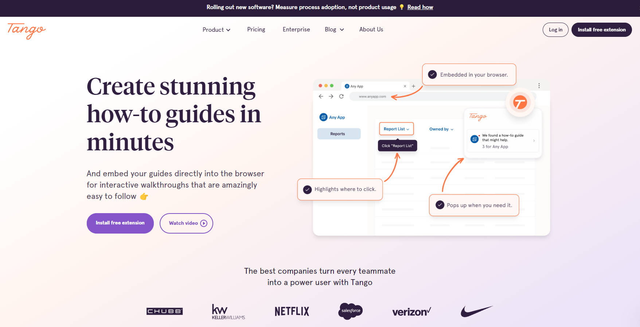Click the Keller Williams logo
Screen dimensions: 640x327
click(x=228, y=312)
